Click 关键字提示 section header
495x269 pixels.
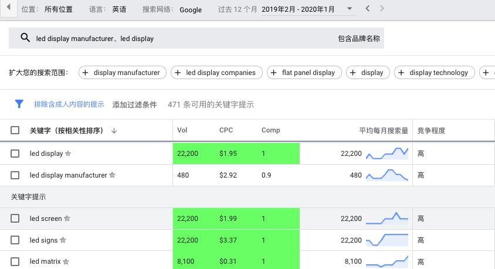coord(28,197)
